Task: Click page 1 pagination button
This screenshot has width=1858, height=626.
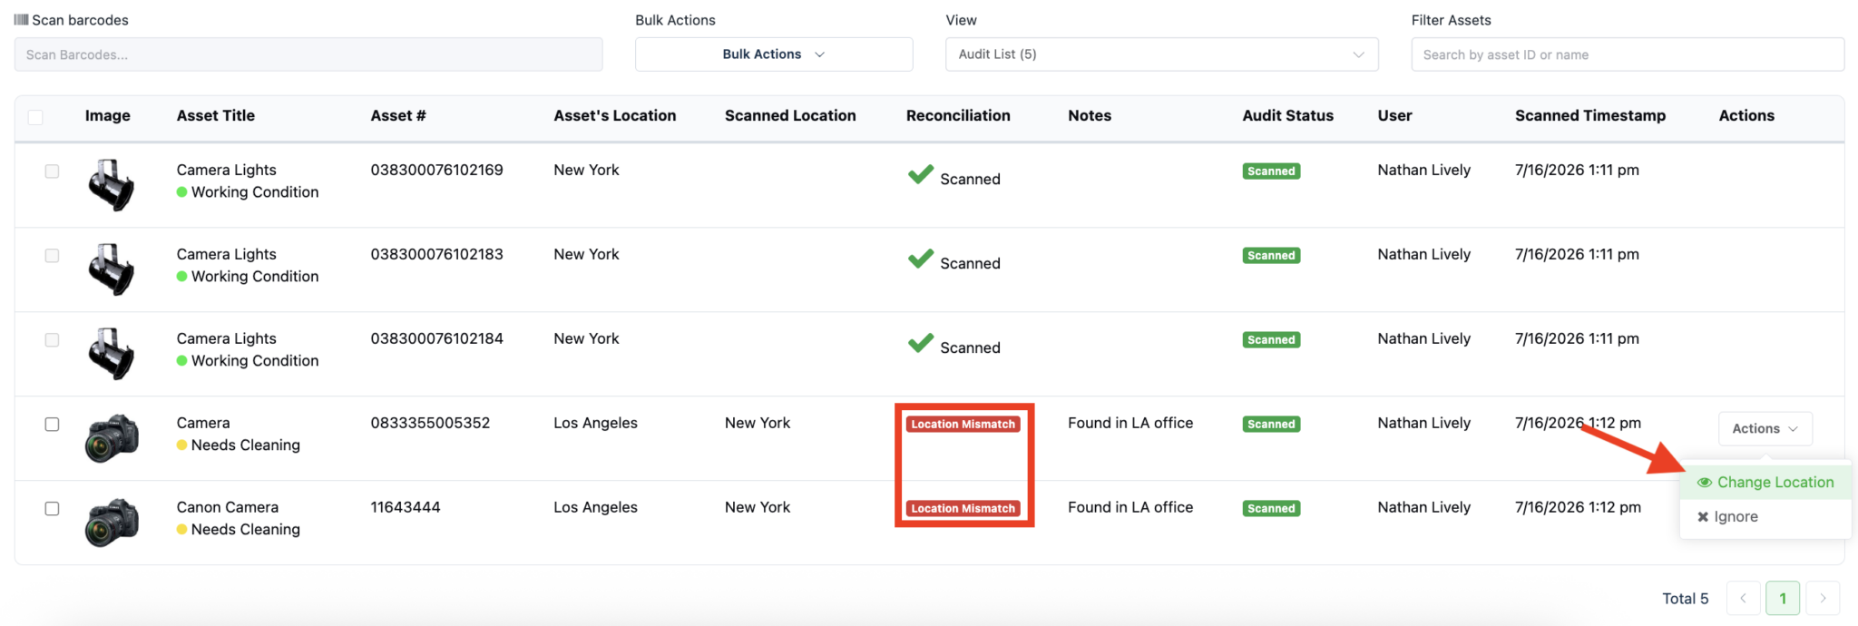Action: click(1783, 599)
